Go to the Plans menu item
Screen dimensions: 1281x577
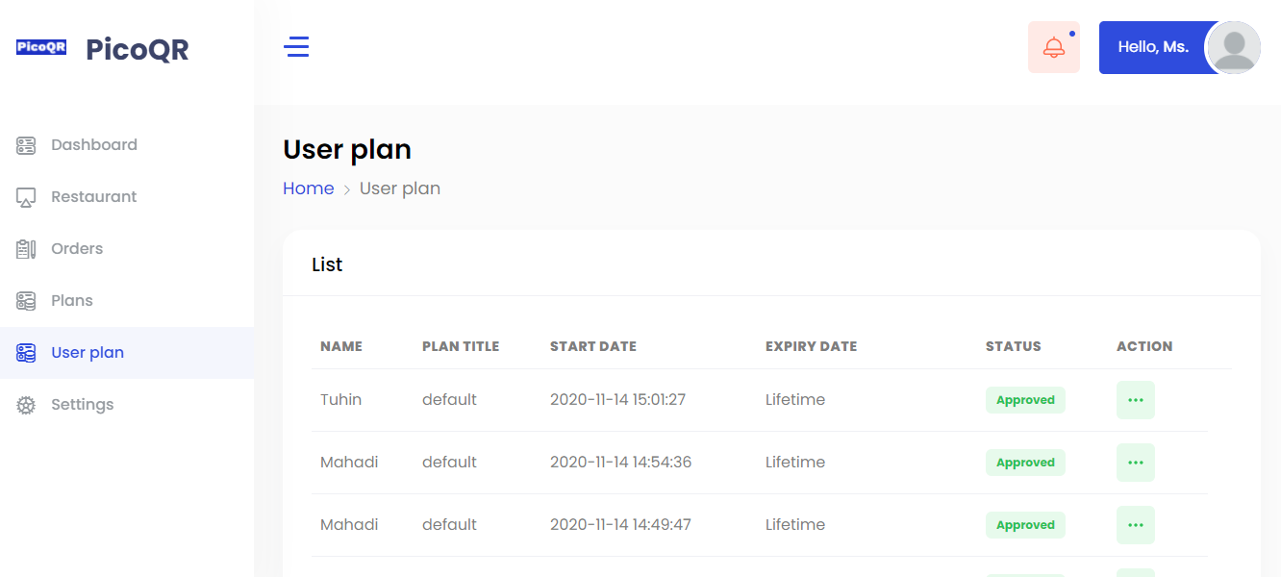pos(72,301)
